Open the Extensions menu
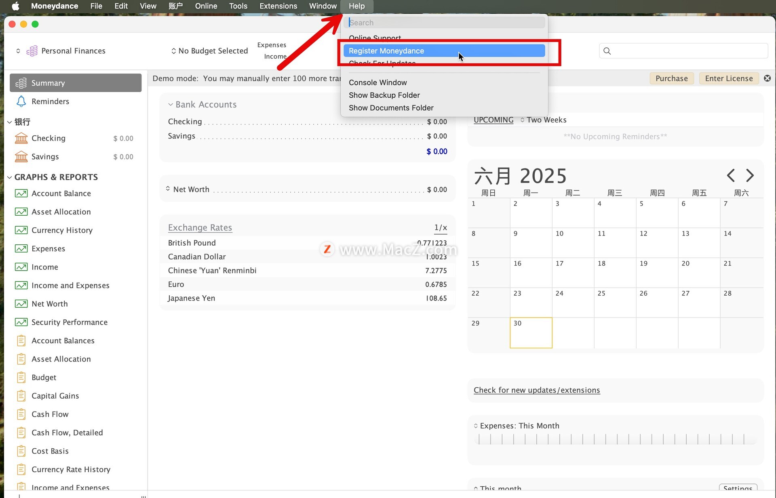Screen dimensions: 776x498 tap(278, 6)
